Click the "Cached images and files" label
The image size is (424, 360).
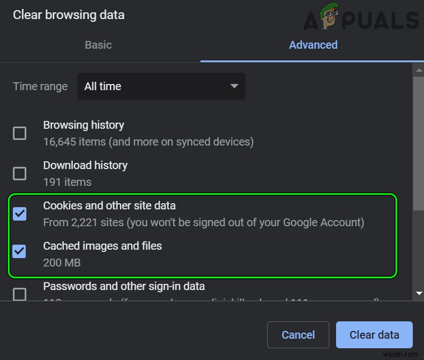[x=102, y=246]
